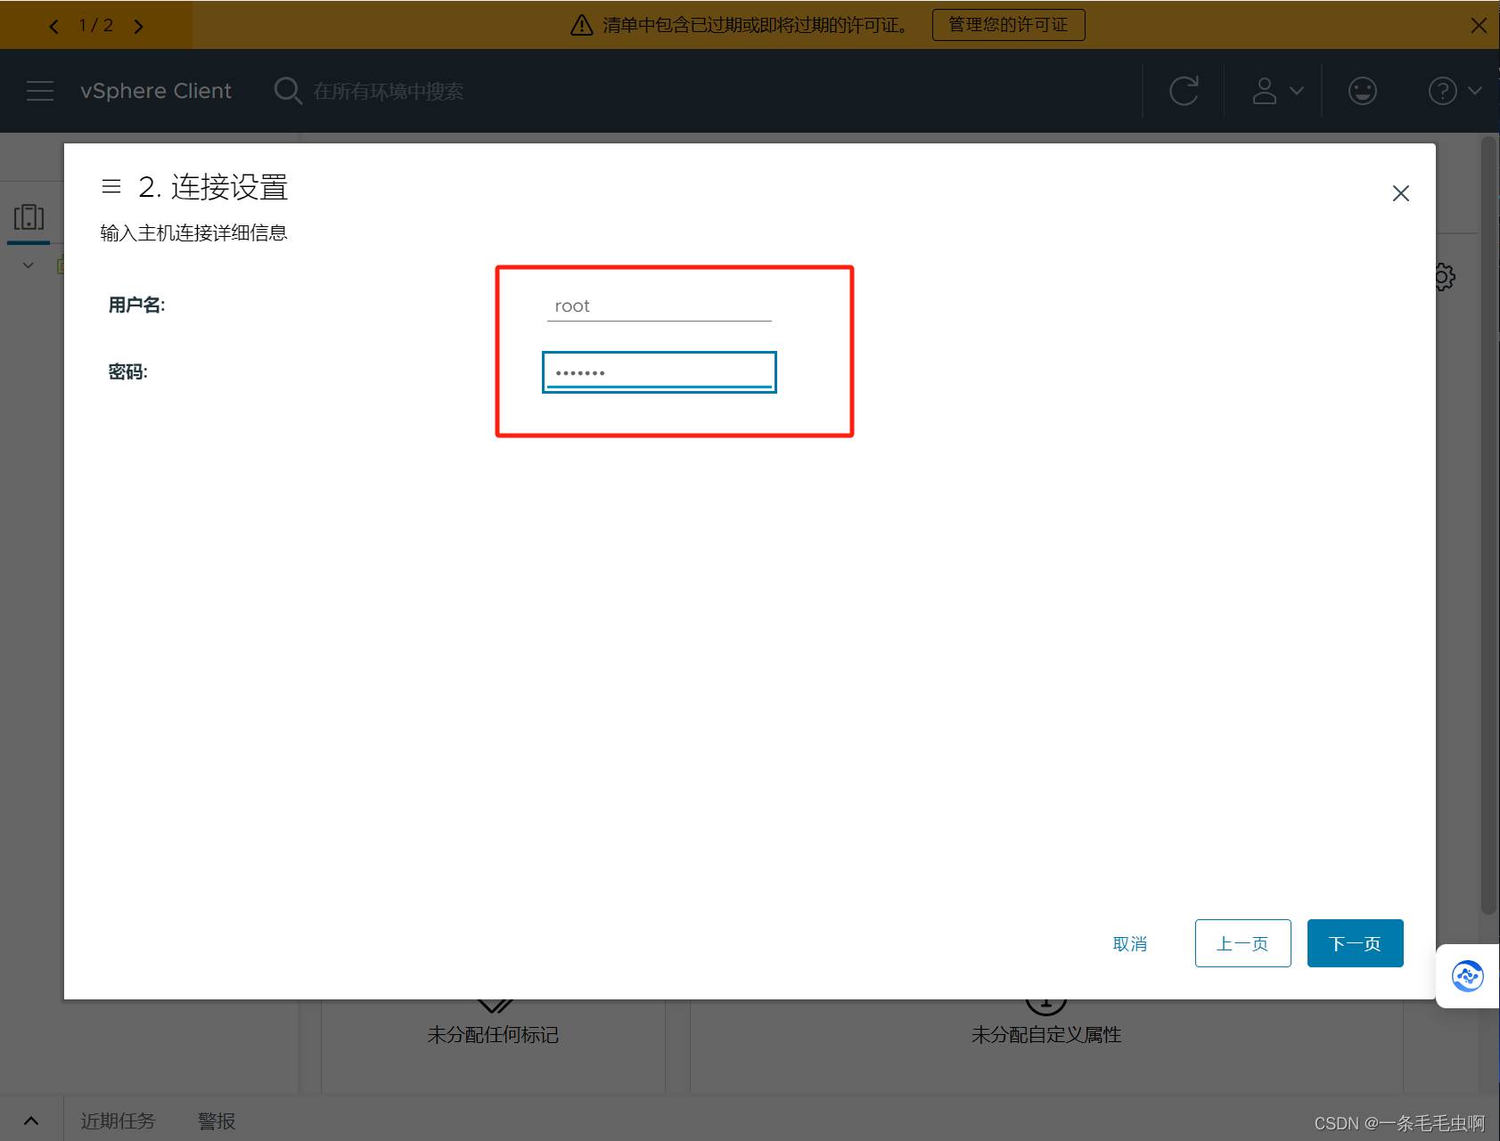Click the 上一页 previous page button
This screenshot has width=1500, height=1141.
click(1242, 943)
